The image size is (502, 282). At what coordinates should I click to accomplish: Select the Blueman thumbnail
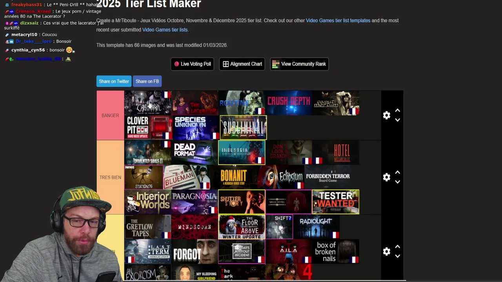pos(187,177)
